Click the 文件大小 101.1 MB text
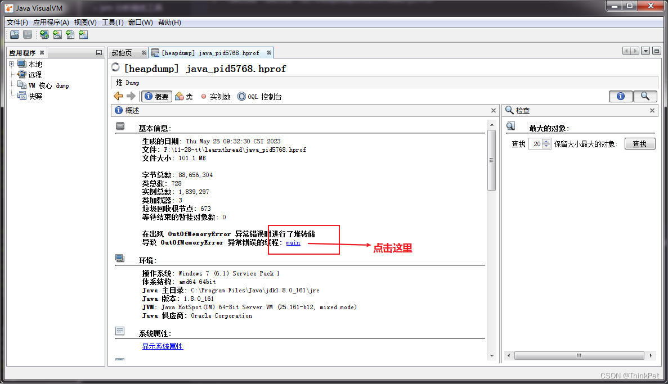This screenshot has height=384, width=668. pyautogui.click(x=174, y=158)
